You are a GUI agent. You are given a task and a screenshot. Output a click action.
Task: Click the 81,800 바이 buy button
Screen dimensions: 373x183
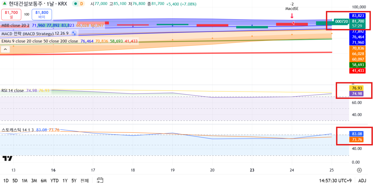pyautogui.click(x=42, y=15)
